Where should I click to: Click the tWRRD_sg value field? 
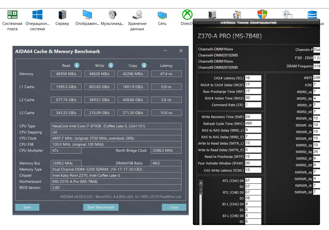point(317,145)
